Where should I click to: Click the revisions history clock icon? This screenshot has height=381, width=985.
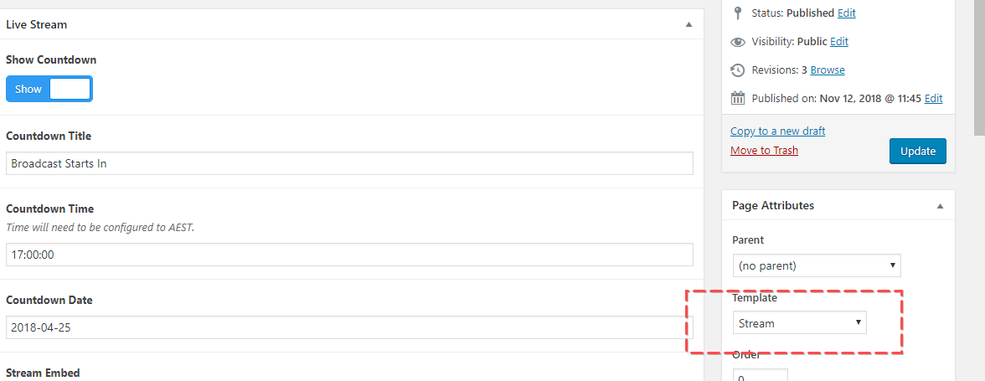pyautogui.click(x=738, y=70)
